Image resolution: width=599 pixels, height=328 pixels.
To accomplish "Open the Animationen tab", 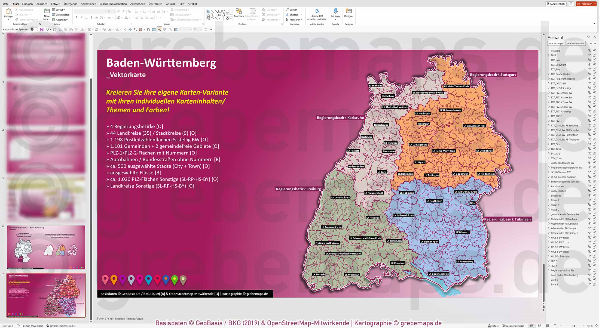I will (x=88, y=4).
